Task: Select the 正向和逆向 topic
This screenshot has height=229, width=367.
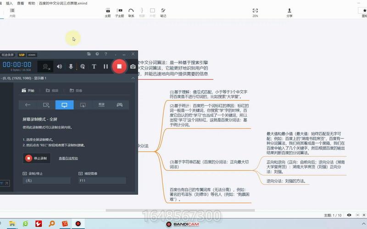Action: [x=306, y=167]
